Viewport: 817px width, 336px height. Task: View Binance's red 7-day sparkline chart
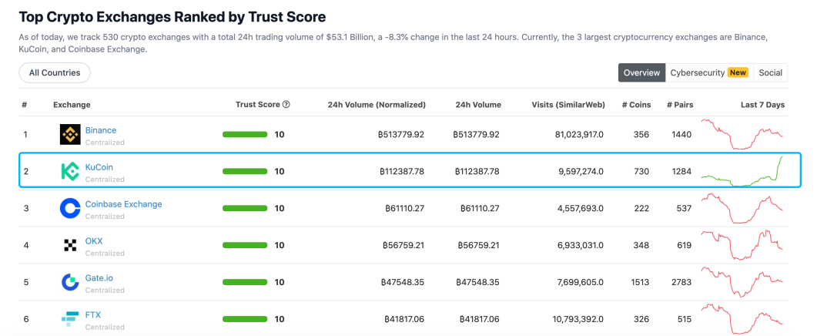coord(742,134)
